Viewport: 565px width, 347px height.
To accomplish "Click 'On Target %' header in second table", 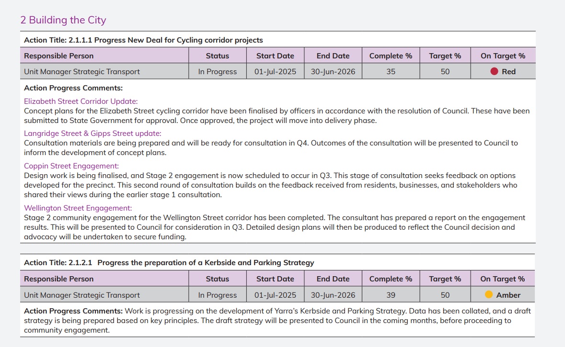I will point(503,279).
